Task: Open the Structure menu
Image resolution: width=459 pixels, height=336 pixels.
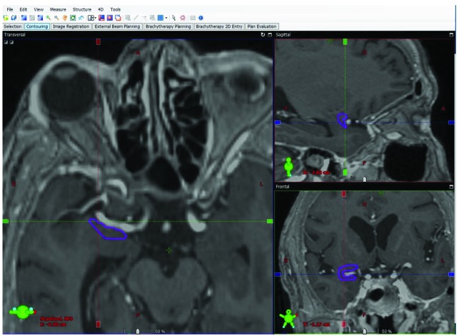Action: click(82, 9)
